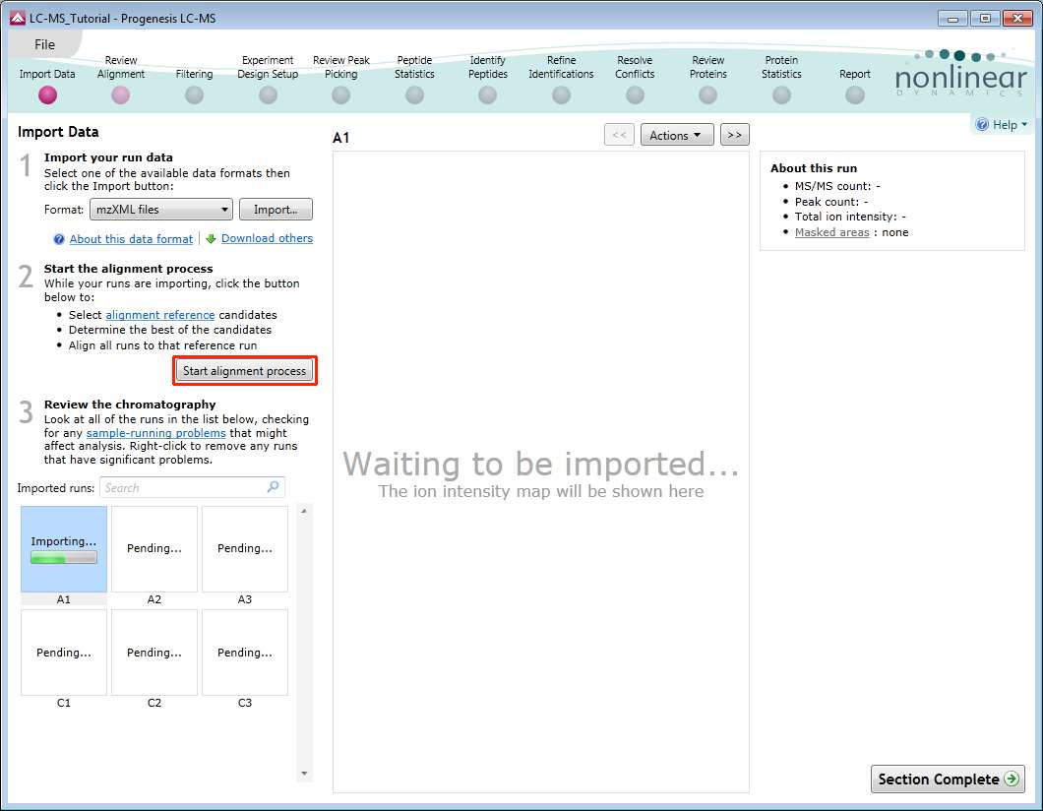Image resolution: width=1043 pixels, height=811 pixels.
Task: Click the Section Complete button
Action: coord(948,780)
